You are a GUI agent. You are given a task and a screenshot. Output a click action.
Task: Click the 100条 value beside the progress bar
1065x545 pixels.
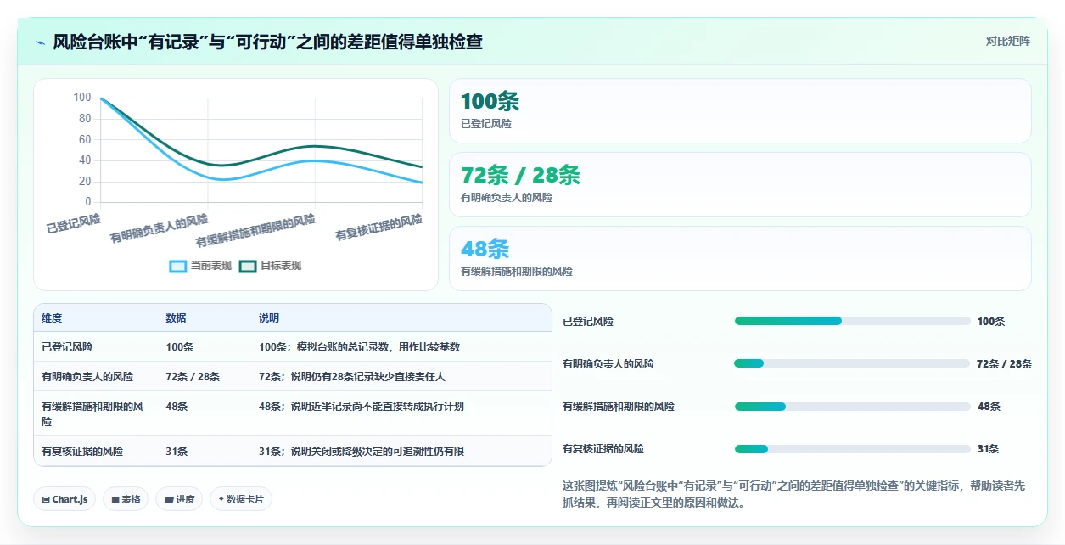coord(991,322)
